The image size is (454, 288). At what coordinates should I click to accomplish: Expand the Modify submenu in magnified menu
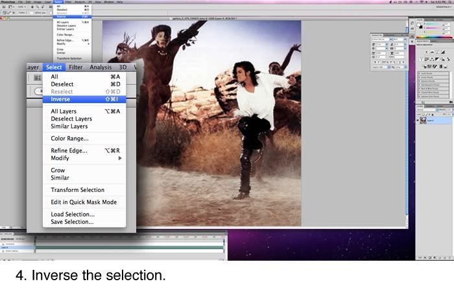84,158
